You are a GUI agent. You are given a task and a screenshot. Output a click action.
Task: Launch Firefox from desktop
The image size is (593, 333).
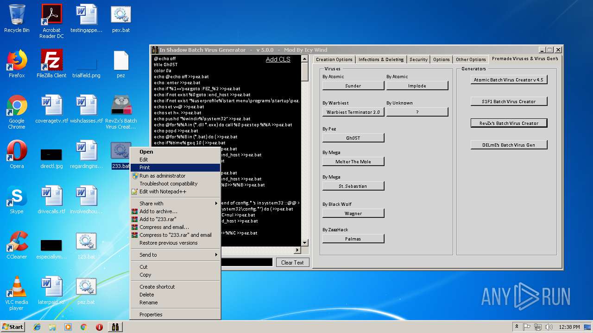[17, 64]
